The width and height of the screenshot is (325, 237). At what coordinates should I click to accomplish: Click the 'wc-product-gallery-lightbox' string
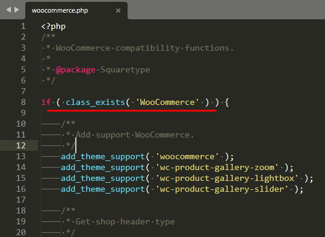pyautogui.click(x=227, y=179)
